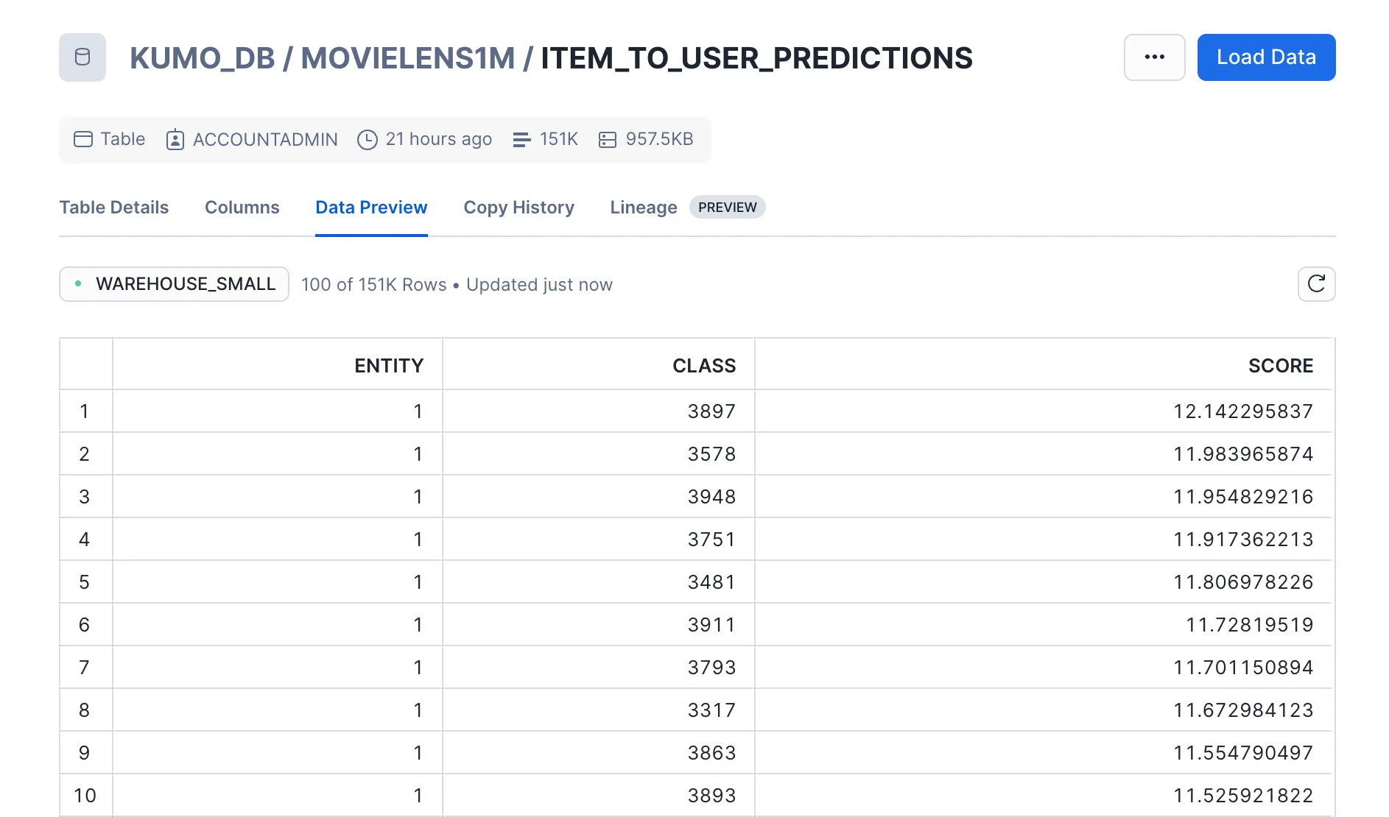The height and width of the screenshot is (817, 1389).
Task: Open the three-dot more options menu
Action: 1154,57
